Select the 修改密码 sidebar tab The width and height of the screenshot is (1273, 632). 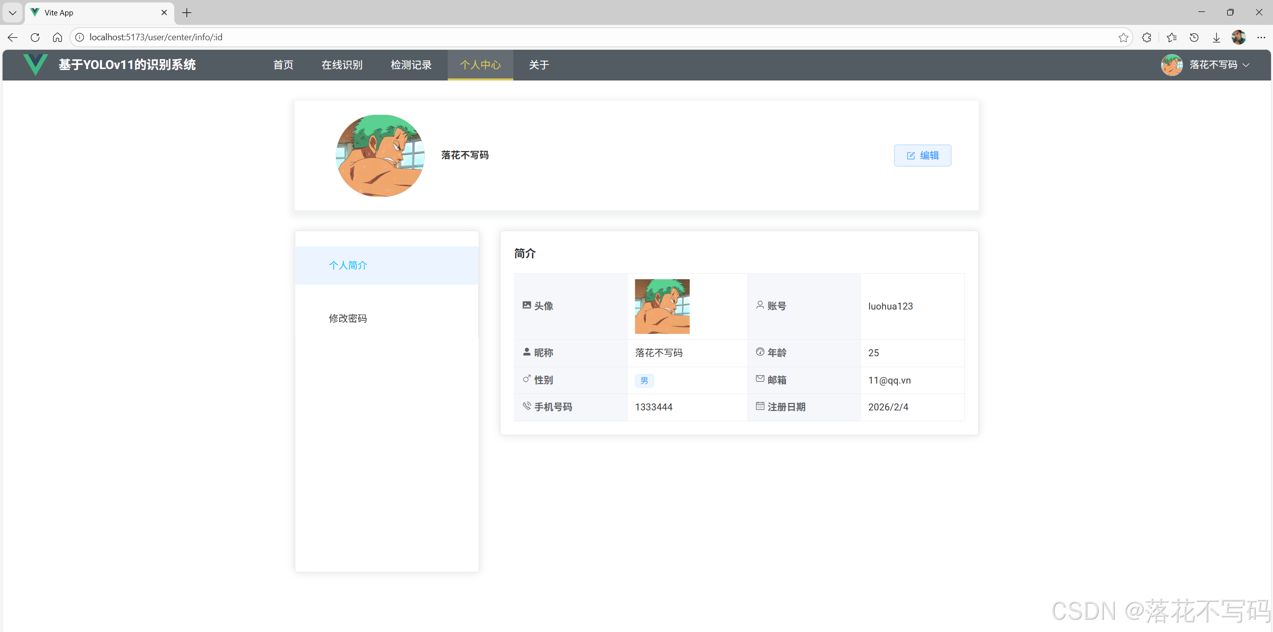(x=348, y=318)
